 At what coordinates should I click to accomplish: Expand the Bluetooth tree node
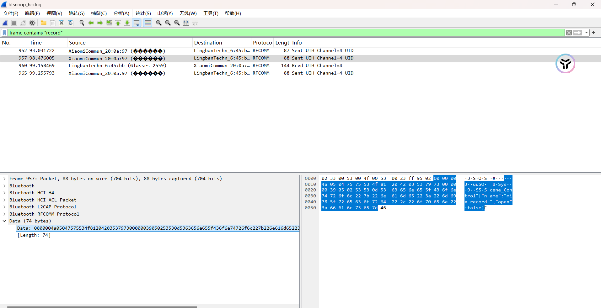tap(4, 186)
